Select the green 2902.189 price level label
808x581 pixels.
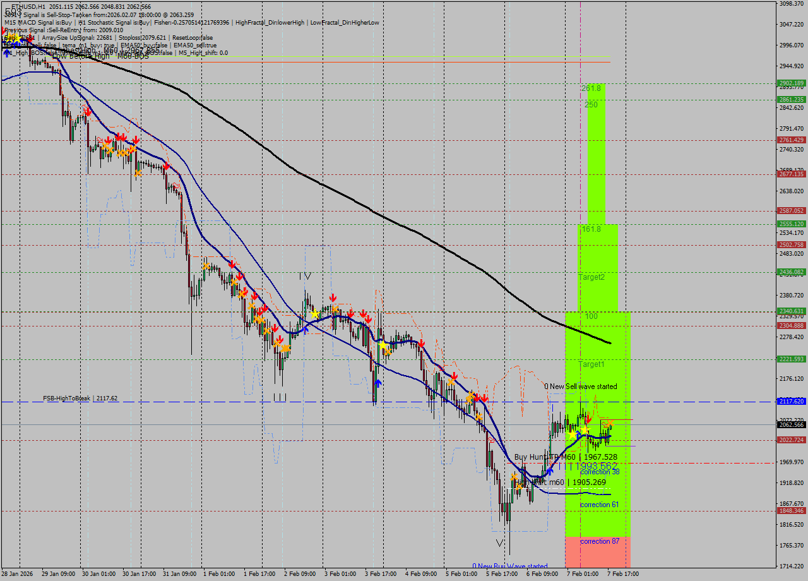[791, 83]
